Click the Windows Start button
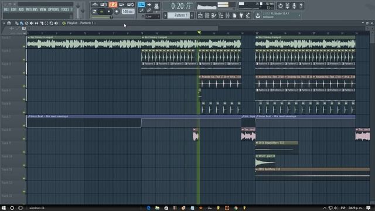 4,208
